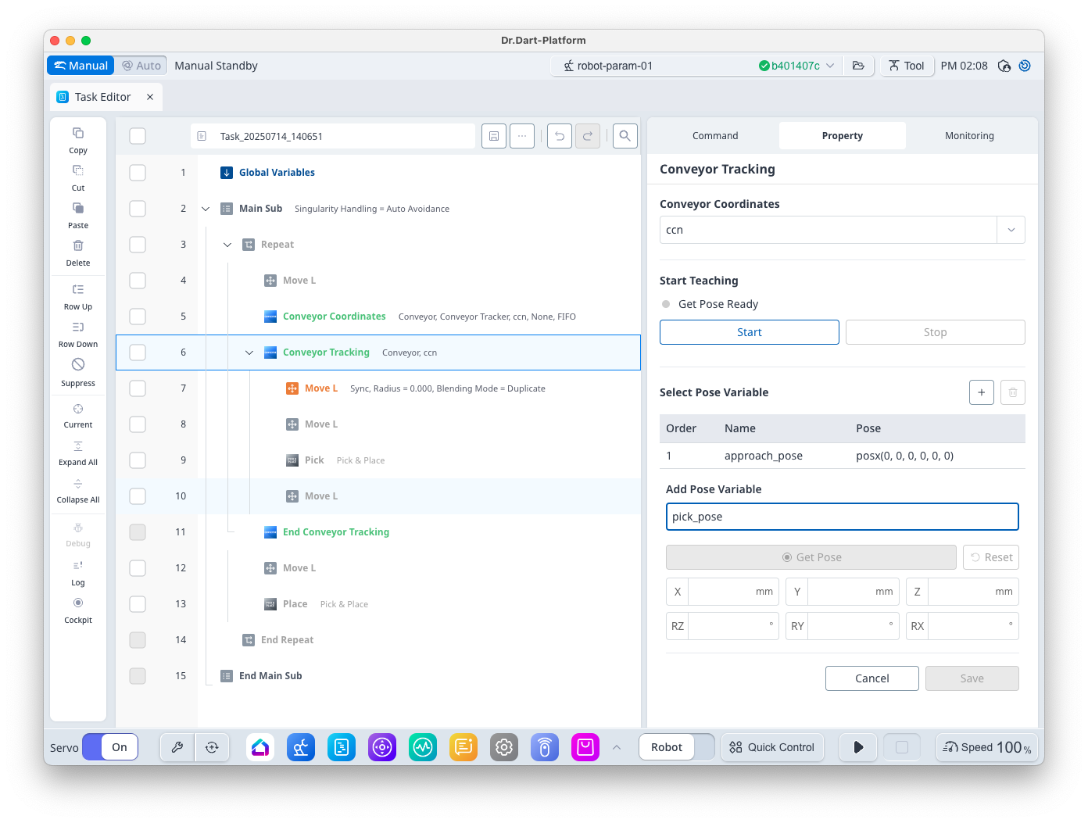Click the undo arrow icon
Screen dimensions: 1088x823
560,136
